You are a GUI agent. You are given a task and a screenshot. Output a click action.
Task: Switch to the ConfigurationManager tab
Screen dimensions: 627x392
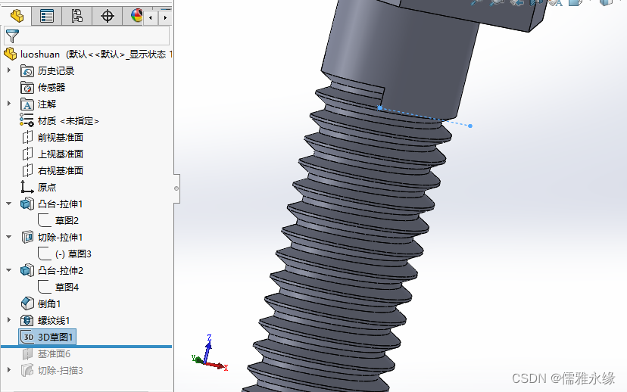(76, 17)
